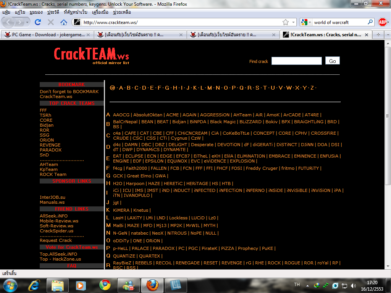Open the Request Crack link
Viewport: 391px width, 293px height.
pos(56,240)
